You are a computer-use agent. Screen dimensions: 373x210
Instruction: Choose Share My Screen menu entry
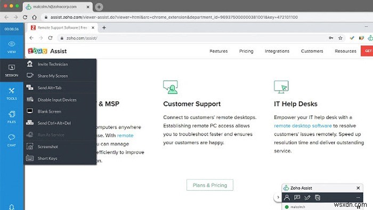coord(60,76)
